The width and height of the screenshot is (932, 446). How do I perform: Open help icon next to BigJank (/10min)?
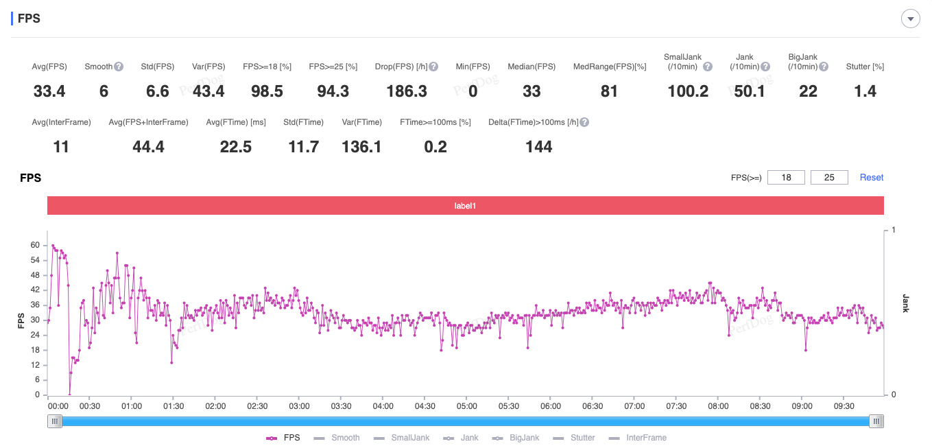(x=824, y=67)
